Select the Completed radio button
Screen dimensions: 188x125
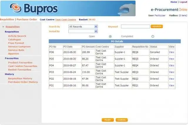tap(153, 36)
